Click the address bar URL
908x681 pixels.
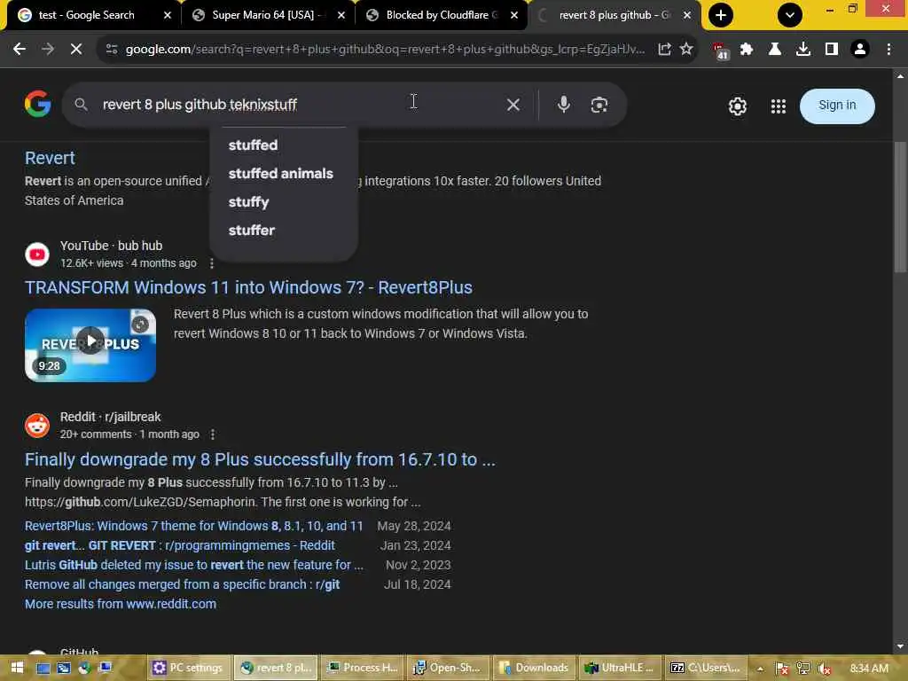[x=385, y=50]
